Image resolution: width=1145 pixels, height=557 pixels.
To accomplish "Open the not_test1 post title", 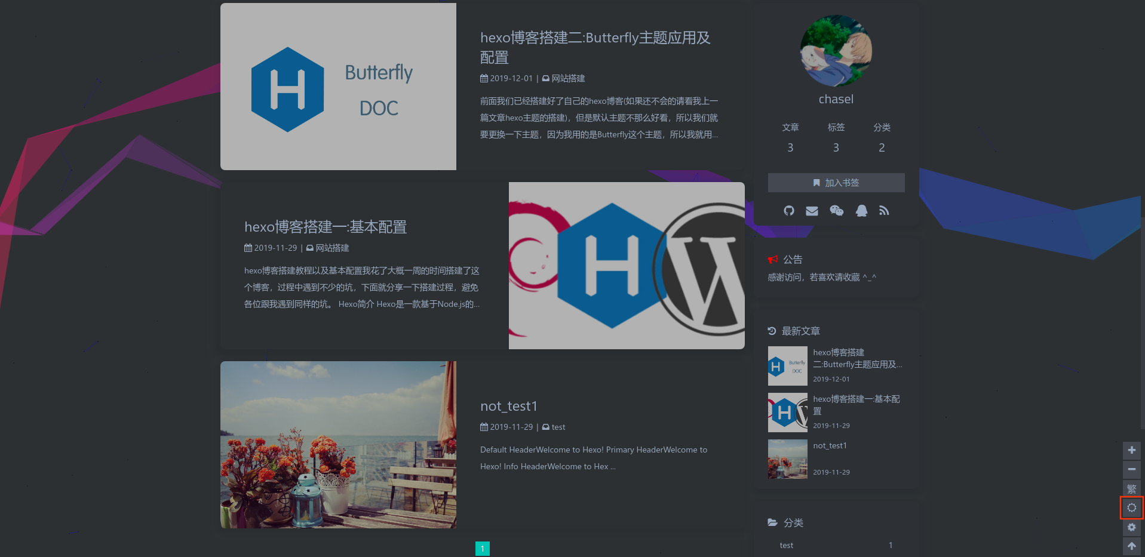I will click(508, 406).
